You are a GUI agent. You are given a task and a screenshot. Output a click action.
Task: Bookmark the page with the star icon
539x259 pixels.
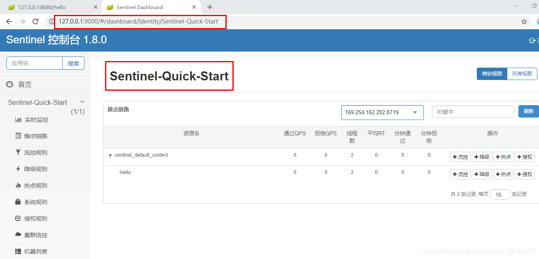pyautogui.click(x=524, y=21)
